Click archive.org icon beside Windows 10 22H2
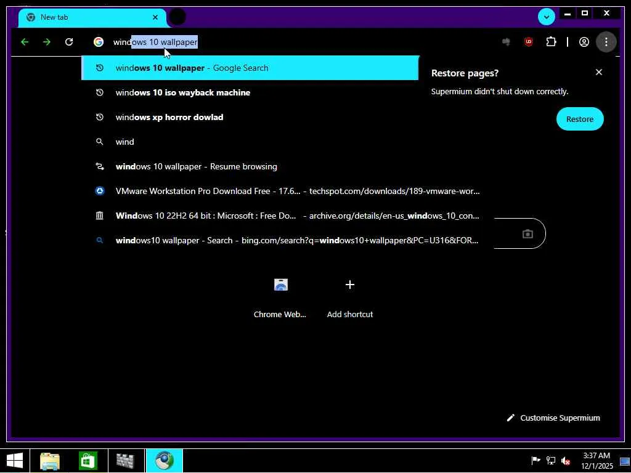The image size is (631, 473). pos(99,216)
